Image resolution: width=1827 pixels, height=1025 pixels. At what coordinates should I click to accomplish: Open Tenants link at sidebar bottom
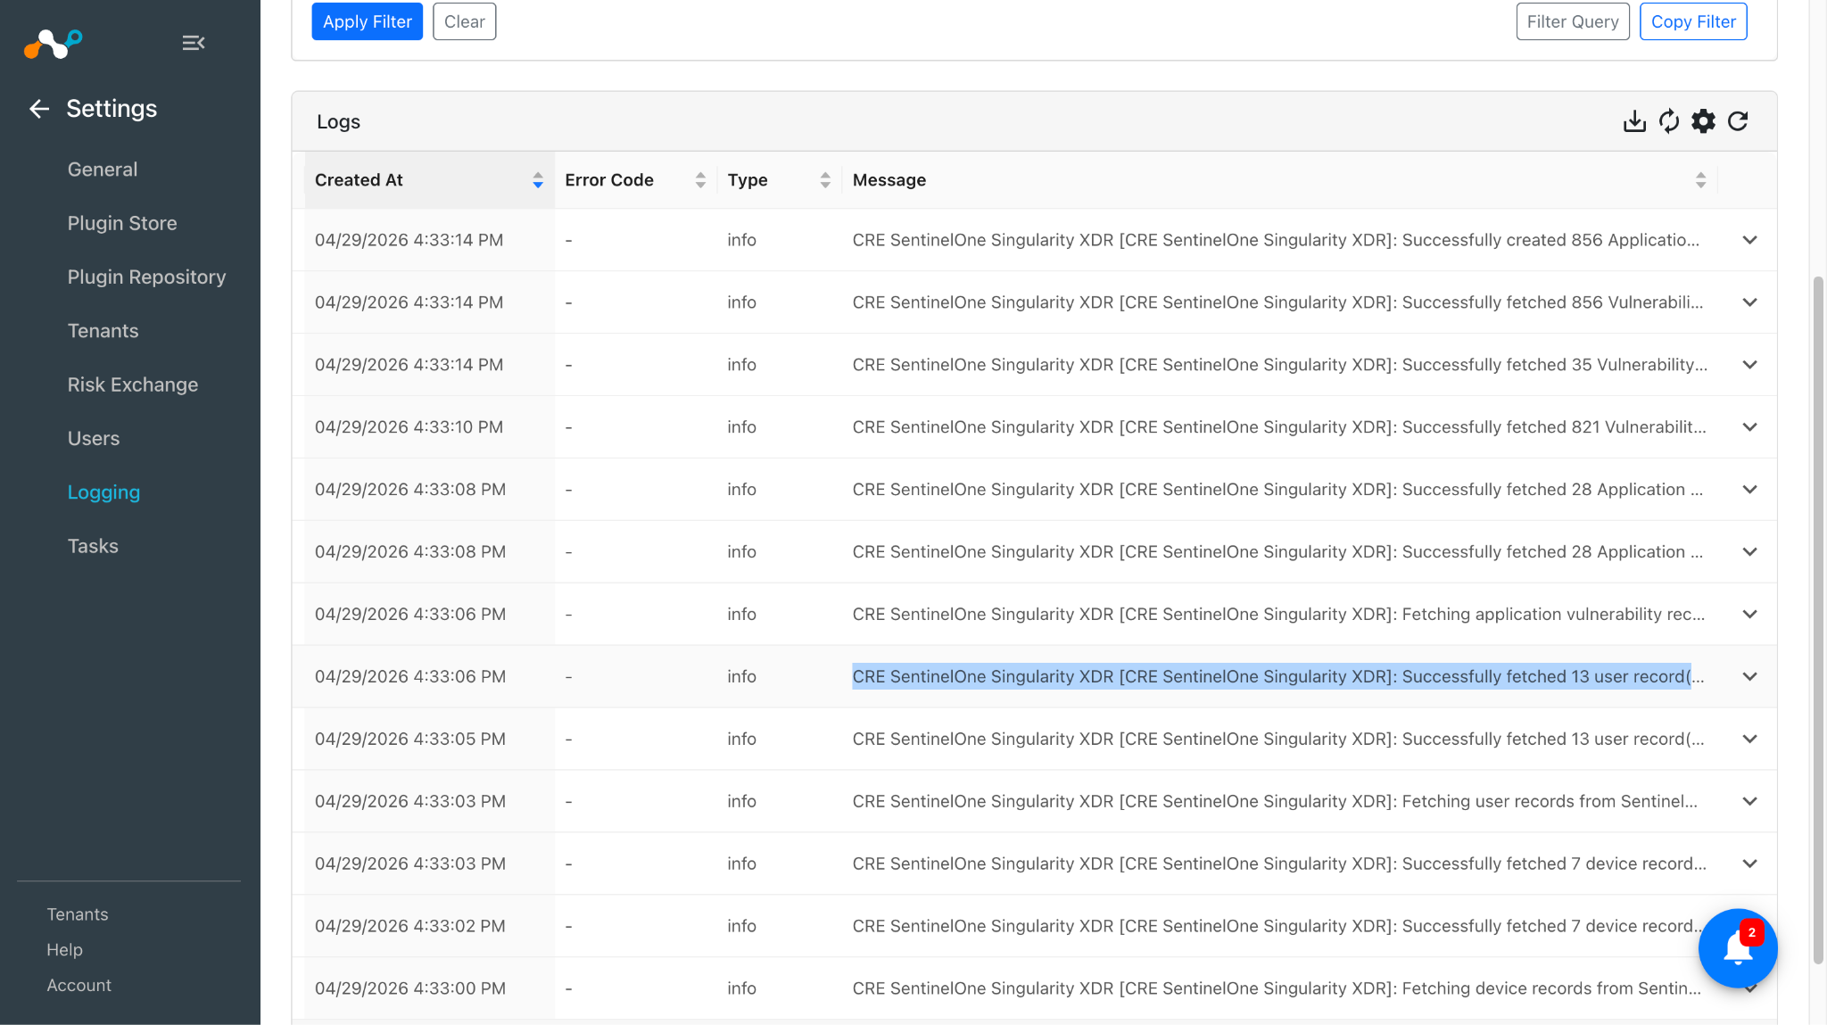tap(78, 914)
